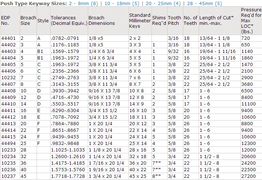The width and height of the screenshot is (262, 180).
Task: Click the Tolerances column header
Action: tap(68, 20)
